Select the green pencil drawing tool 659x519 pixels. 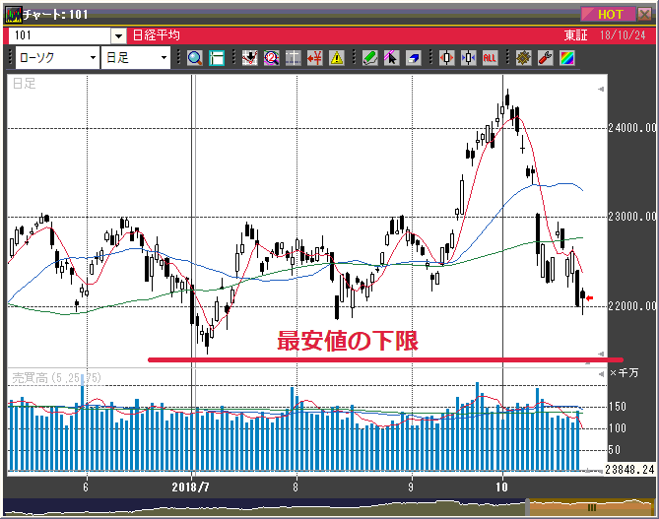[369, 58]
